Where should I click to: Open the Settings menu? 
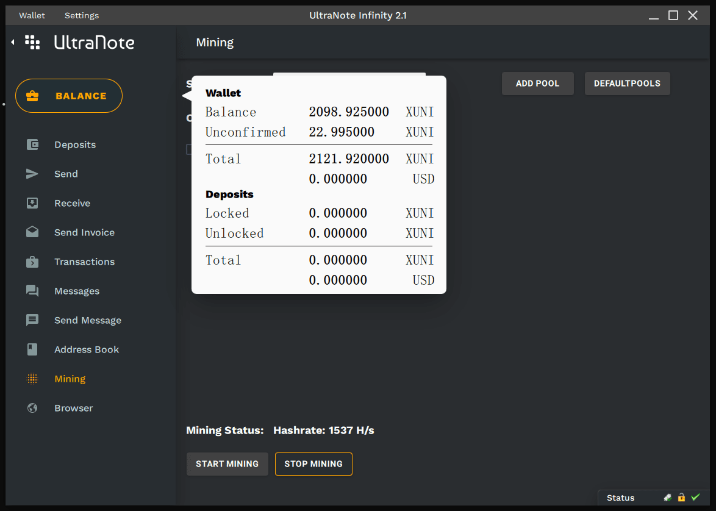click(x=82, y=15)
